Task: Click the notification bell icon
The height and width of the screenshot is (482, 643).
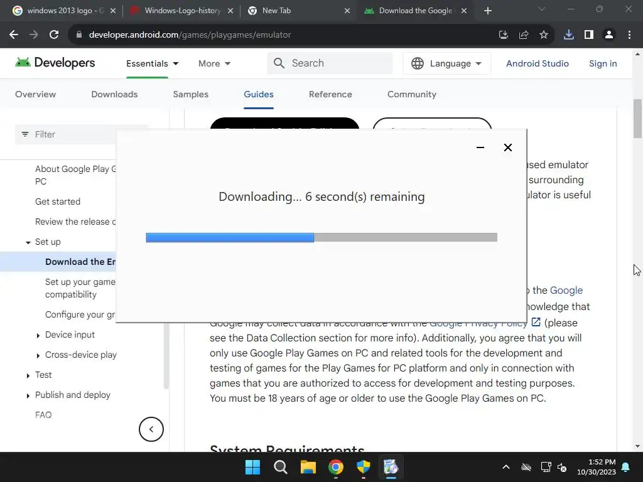Action: 626,467
